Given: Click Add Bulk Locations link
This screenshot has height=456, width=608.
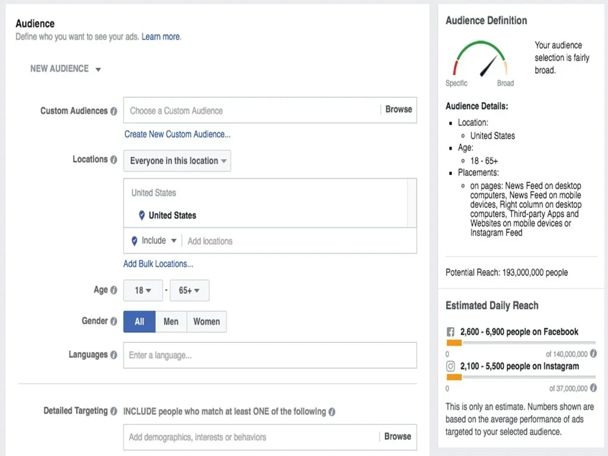Looking at the screenshot, I should pos(158,264).
